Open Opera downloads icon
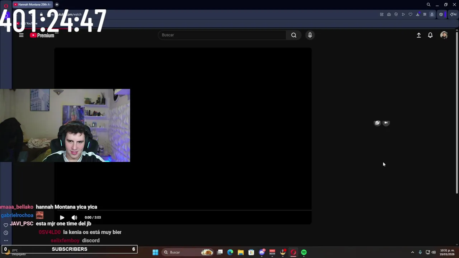Image resolution: width=459 pixels, height=258 pixels. tap(417, 14)
